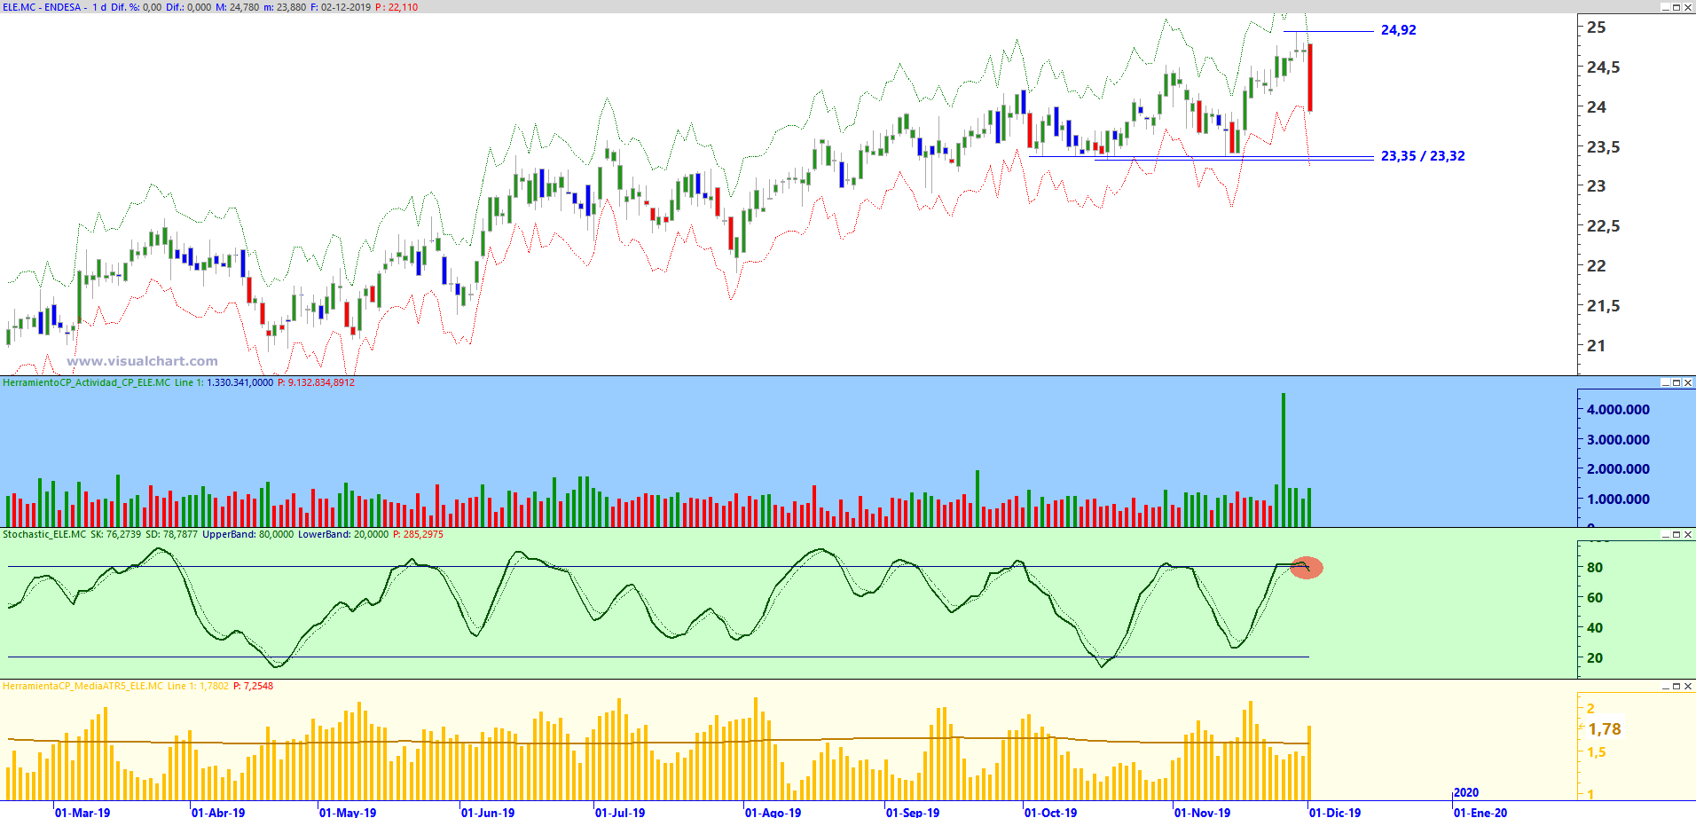Image resolution: width=1696 pixels, height=818 pixels.
Task: Click the 24,92 resistance price label
Action: click(x=1399, y=30)
